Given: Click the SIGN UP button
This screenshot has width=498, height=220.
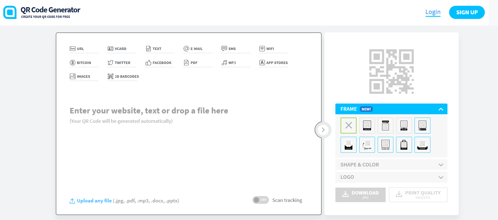Looking at the screenshot, I should click(x=467, y=12).
